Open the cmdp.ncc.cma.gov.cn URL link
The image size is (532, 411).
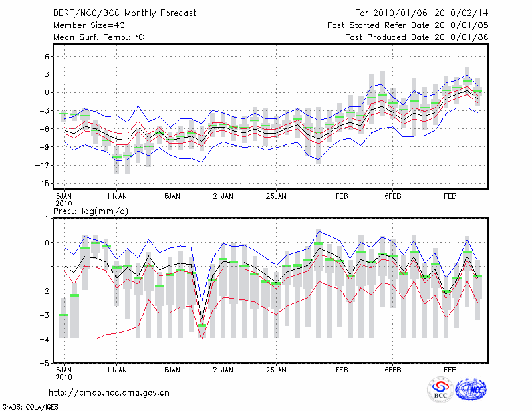[109, 392]
